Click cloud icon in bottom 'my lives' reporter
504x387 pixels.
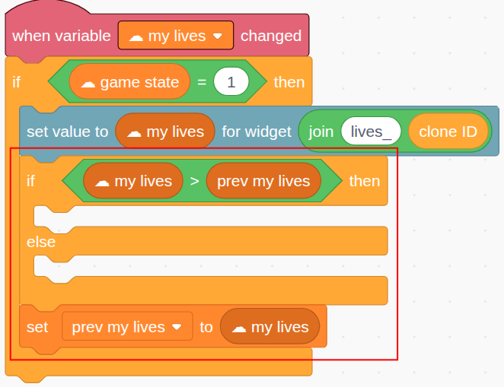point(239,328)
